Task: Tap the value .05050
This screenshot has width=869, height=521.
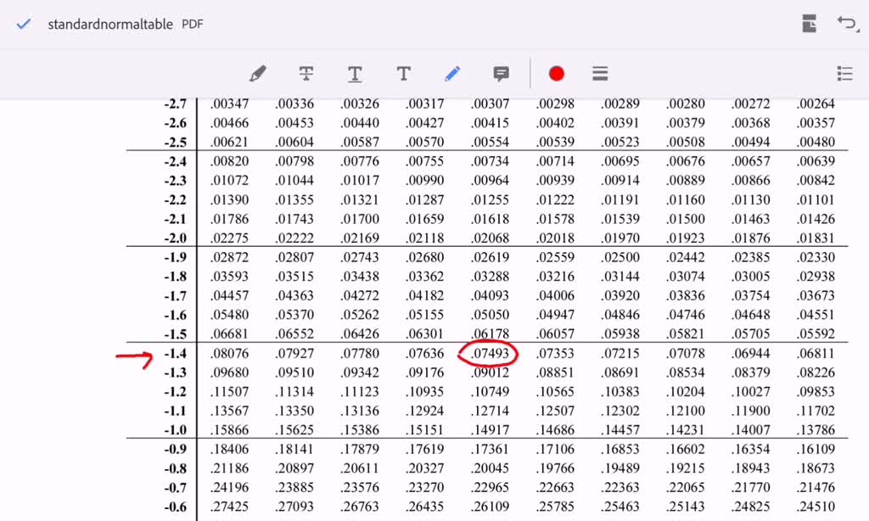Action: [490, 315]
